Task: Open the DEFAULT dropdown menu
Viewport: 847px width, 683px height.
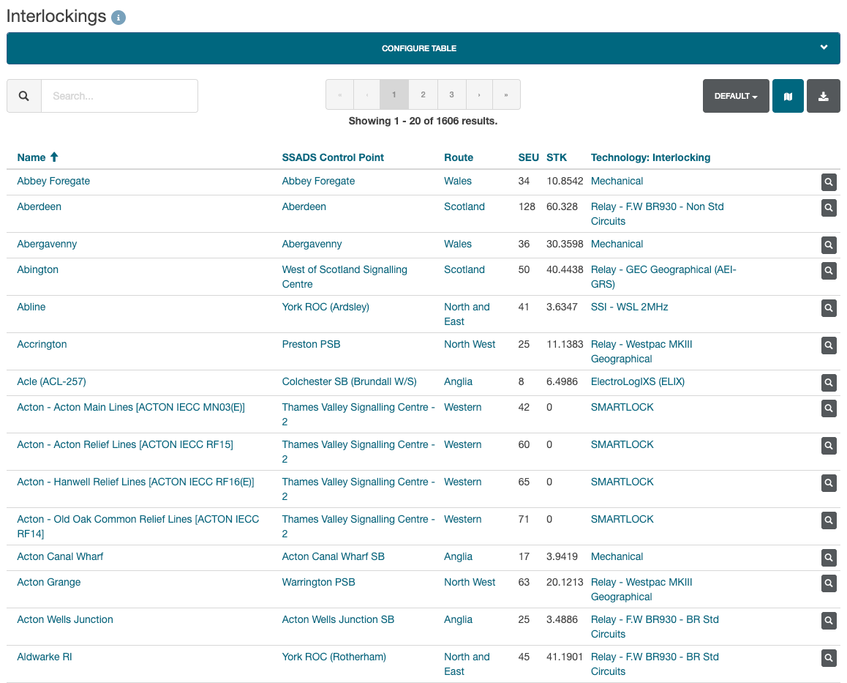Action: 735,96
